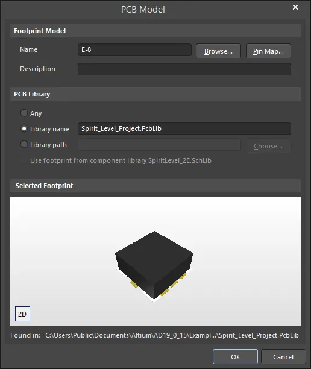Click the Choose button for library path
The width and height of the screenshot is (311, 369).
coord(268,146)
